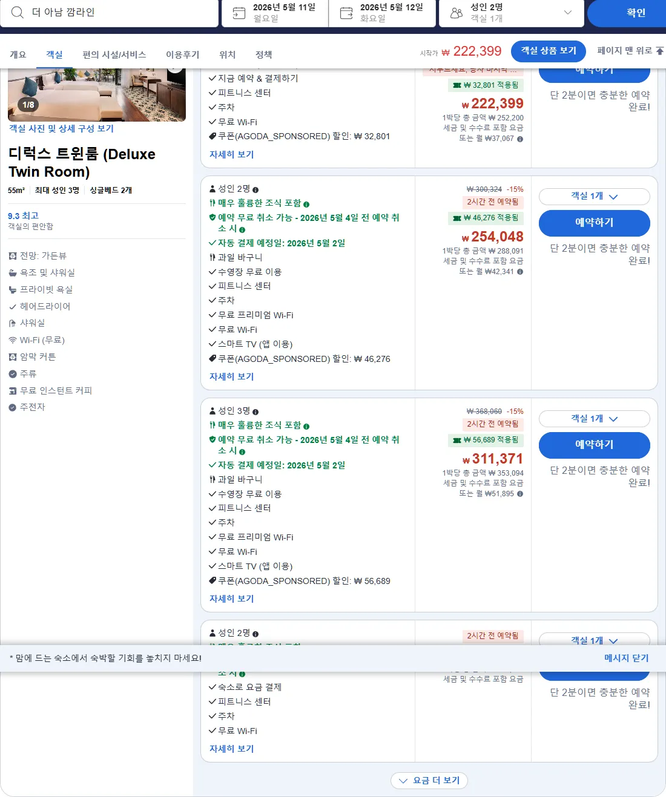The image size is (666, 797).
Task: Open the room photo thumbnail showing 1/8
Action: [97, 95]
